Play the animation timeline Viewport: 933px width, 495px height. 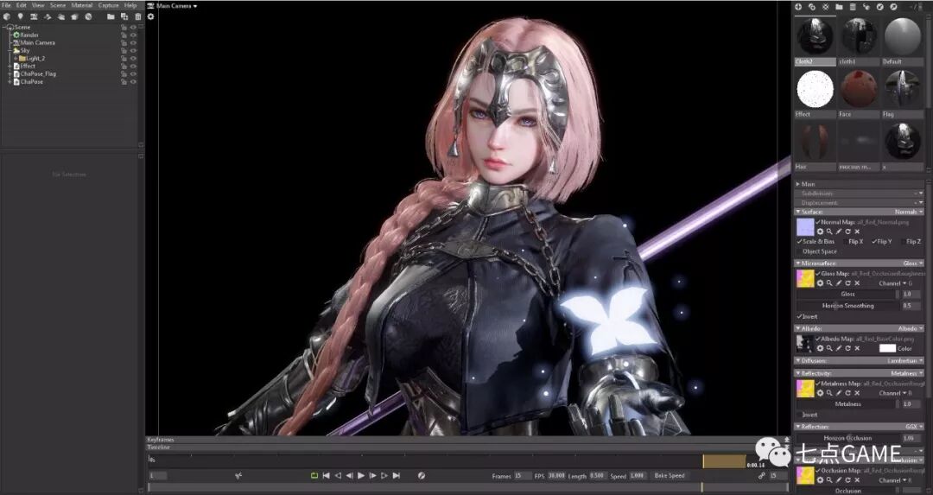[361, 475]
